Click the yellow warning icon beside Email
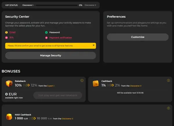This screenshot has width=174, height=126. pos(6,32)
